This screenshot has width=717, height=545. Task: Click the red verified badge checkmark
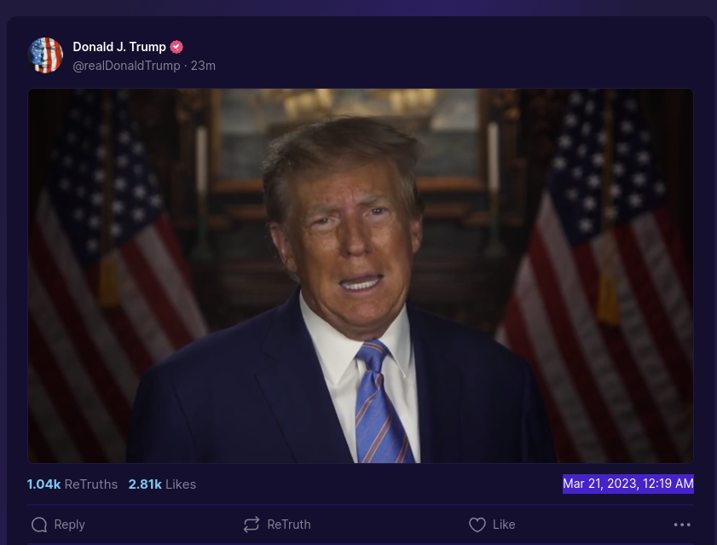coord(176,47)
